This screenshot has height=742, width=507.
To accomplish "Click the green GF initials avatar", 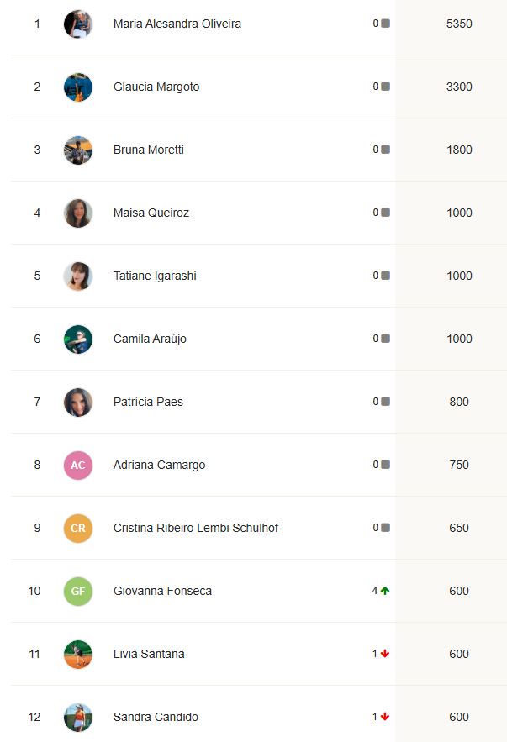I will click(78, 591).
